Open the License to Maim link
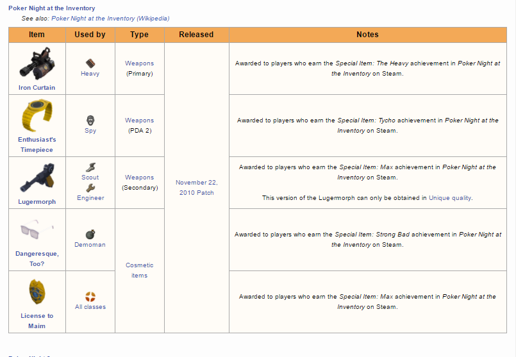 click(37, 321)
